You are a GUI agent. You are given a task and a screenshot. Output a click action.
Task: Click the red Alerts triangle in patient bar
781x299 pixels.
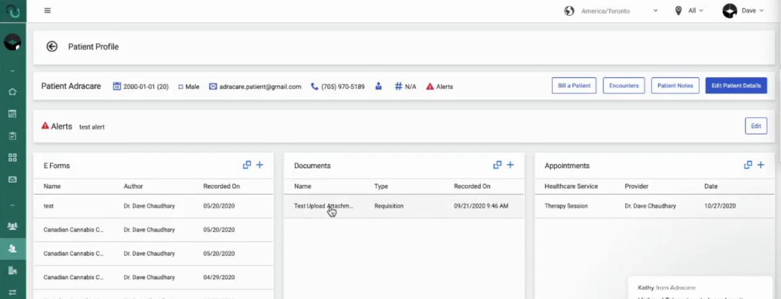(430, 86)
